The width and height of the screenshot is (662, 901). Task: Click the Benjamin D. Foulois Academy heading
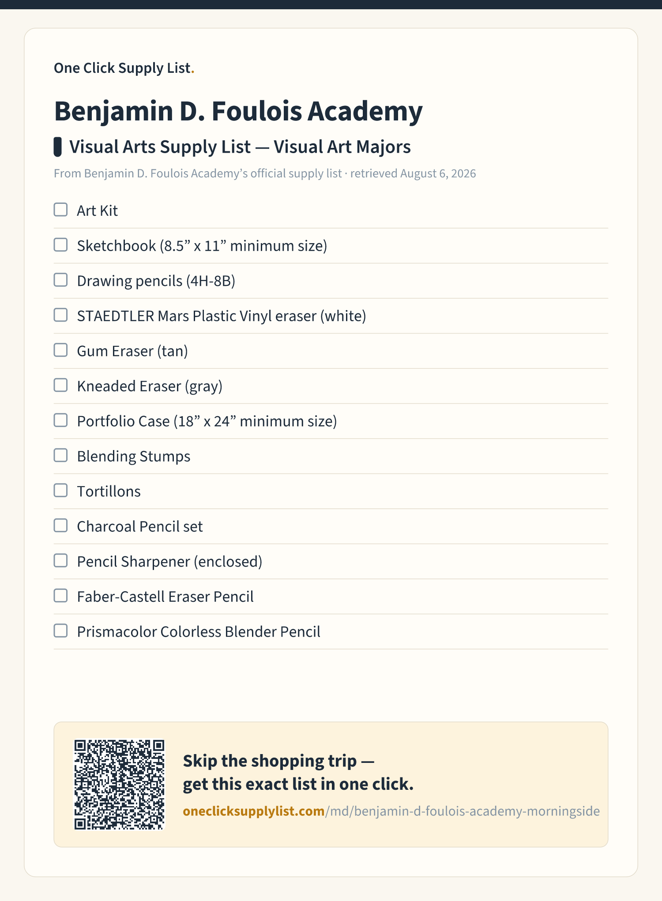pos(238,111)
